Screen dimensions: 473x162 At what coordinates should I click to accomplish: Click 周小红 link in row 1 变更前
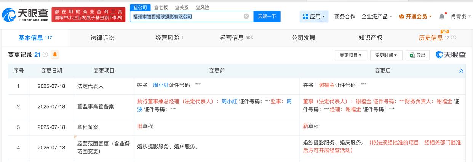tap(161, 85)
